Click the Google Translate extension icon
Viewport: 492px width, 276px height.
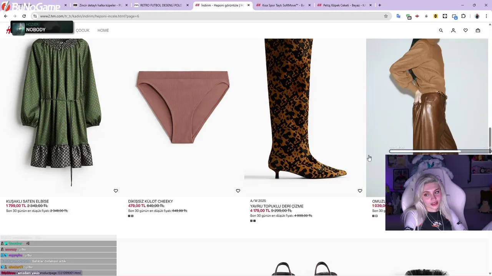click(399, 16)
